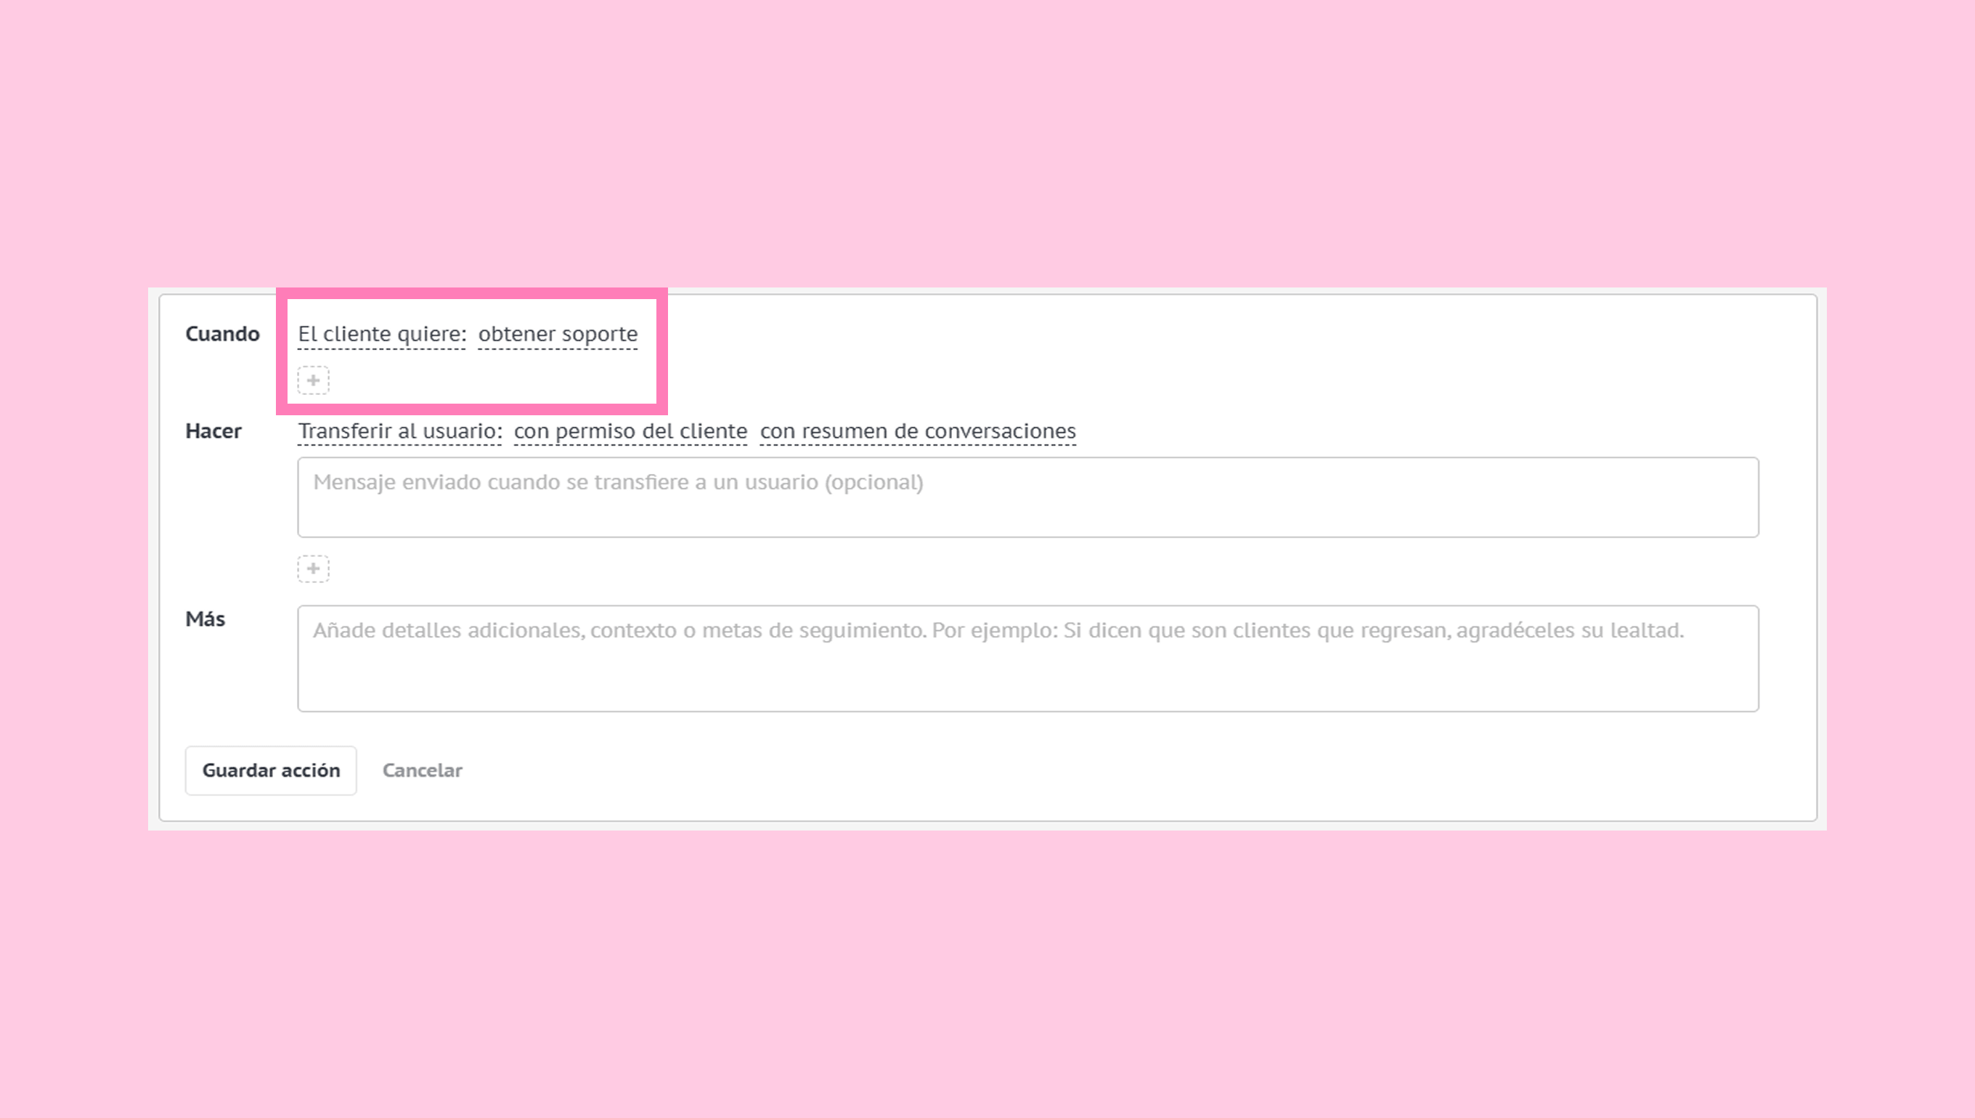Viewport: 1975px width, 1118px height.
Task: Add another action under Hacer with plus icon
Action: point(313,569)
